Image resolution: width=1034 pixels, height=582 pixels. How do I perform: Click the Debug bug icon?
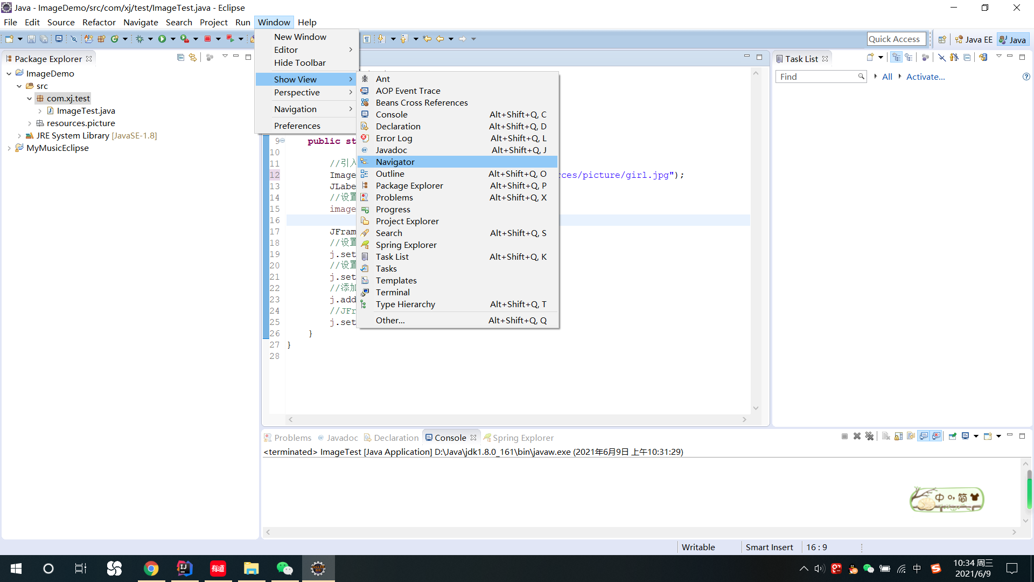tap(139, 39)
